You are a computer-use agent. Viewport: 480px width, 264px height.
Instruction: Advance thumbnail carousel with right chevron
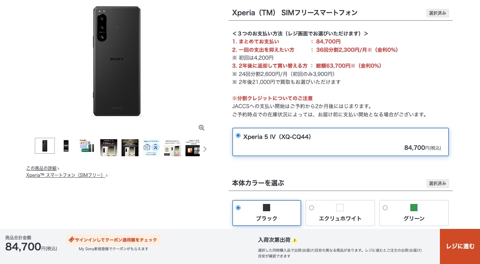(x=205, y=149)
